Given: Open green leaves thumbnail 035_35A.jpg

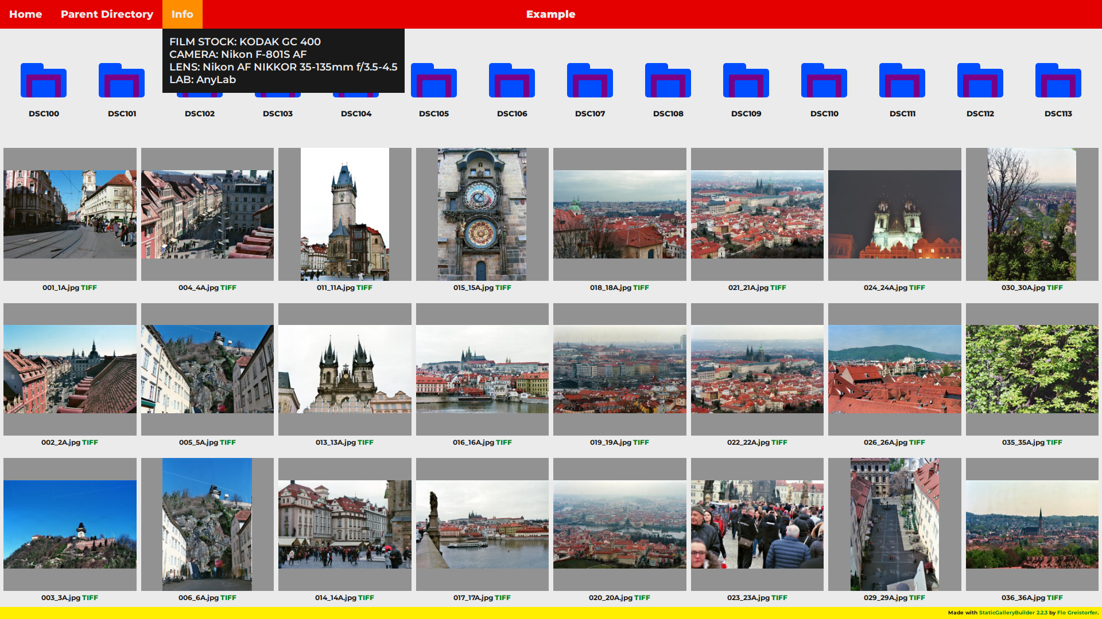Looking at the screenshot, I should pos(1032,369).
